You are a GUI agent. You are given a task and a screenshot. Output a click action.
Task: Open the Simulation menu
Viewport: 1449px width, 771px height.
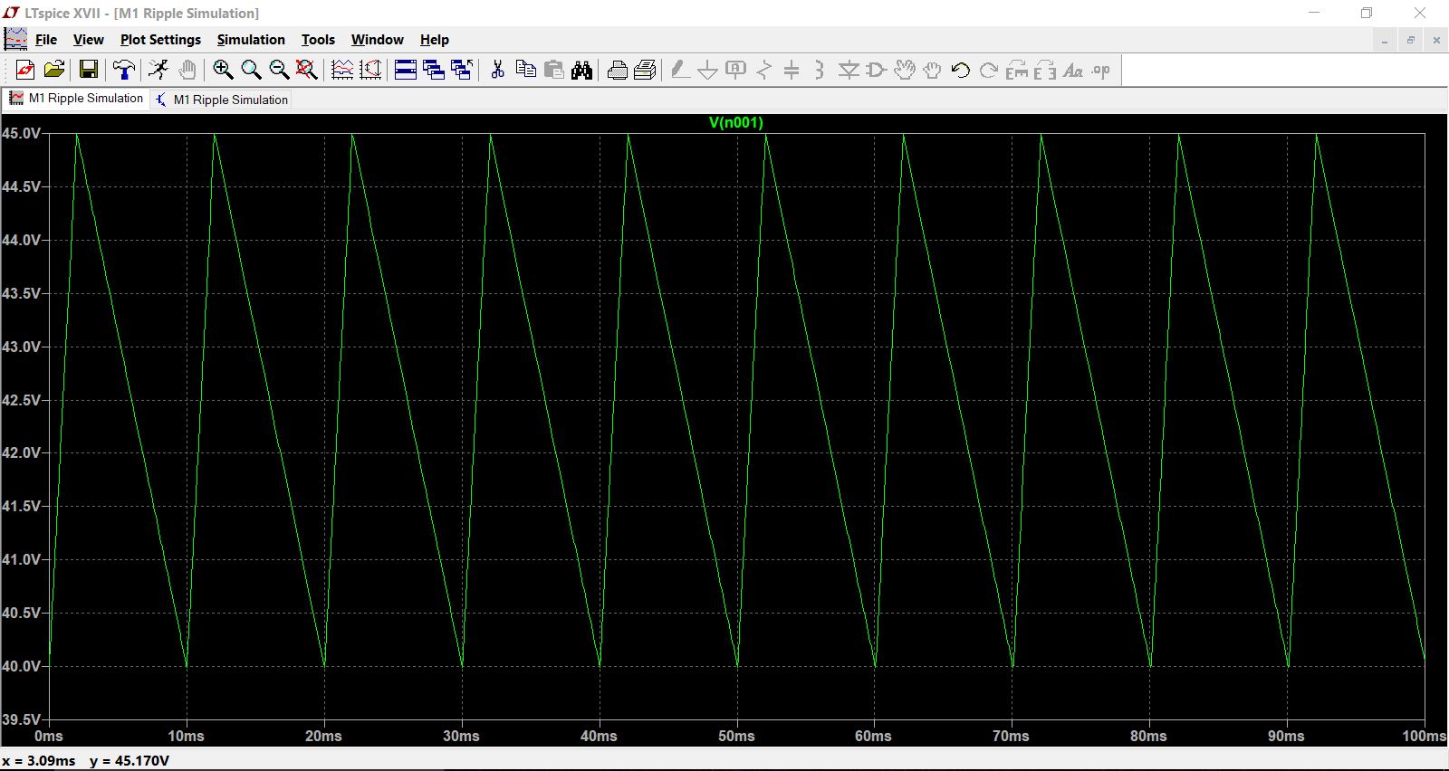[x=251, y=40]
